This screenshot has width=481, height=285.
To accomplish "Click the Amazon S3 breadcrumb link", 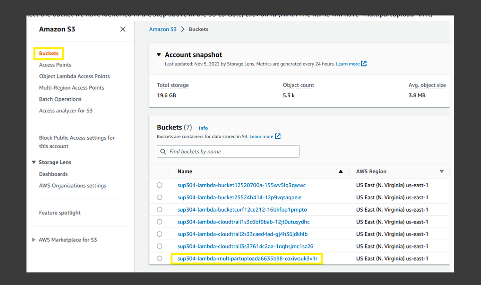I will [x=163, y=29].
